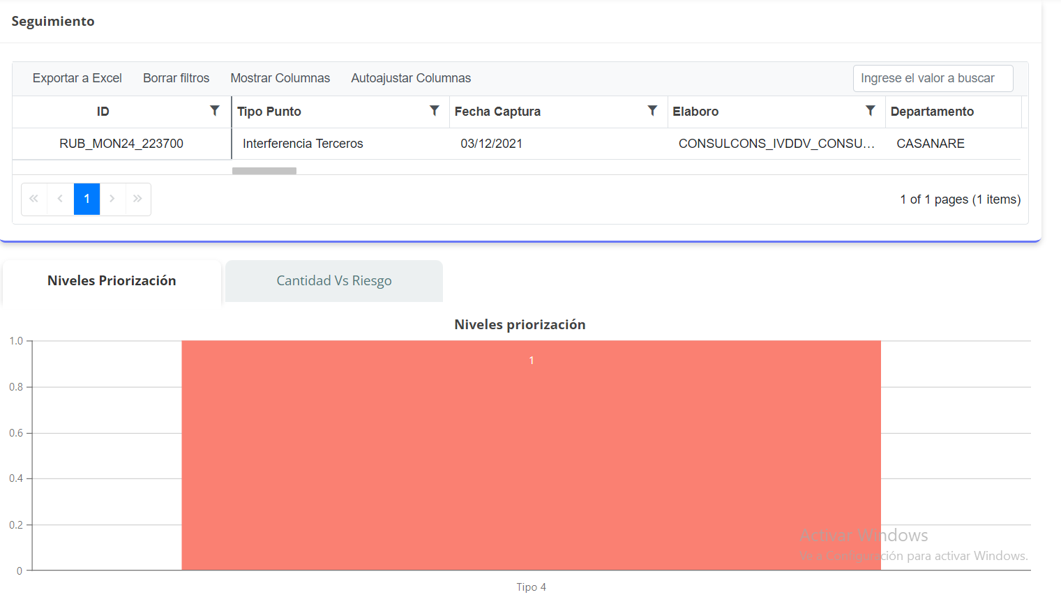Focus the search value input field
1061x597 pixels.
click(x=933, y=78)
